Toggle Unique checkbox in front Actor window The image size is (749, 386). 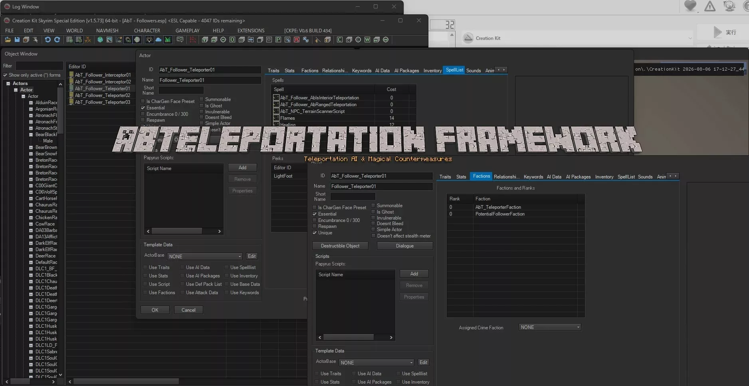pos(315,233)
